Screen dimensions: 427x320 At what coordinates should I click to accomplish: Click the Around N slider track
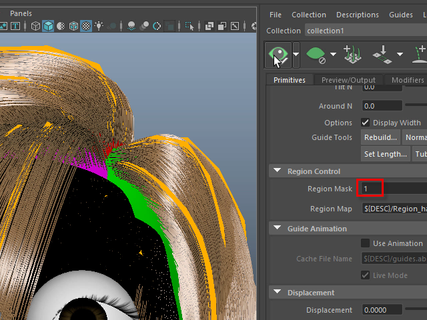pyautogui.click(x=417, y=106)
